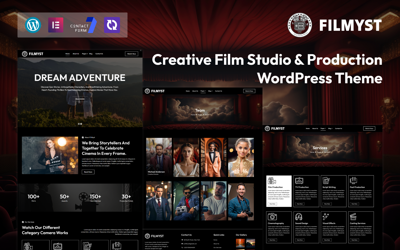Click the WordPress logo icon

pyautogui.click(x=33, y=25)
